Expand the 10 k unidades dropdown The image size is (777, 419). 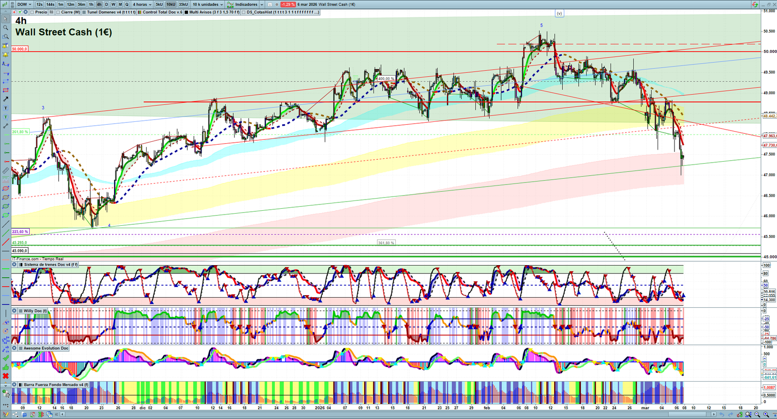(x=207, y=4)
